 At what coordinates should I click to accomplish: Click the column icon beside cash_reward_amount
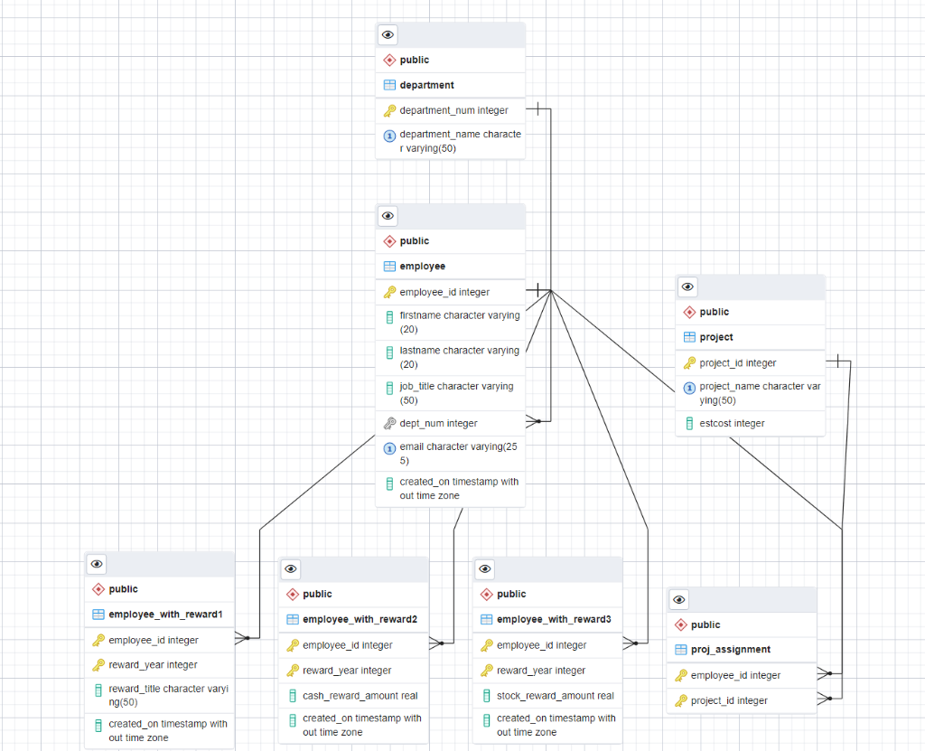click(x=292, y=695)
